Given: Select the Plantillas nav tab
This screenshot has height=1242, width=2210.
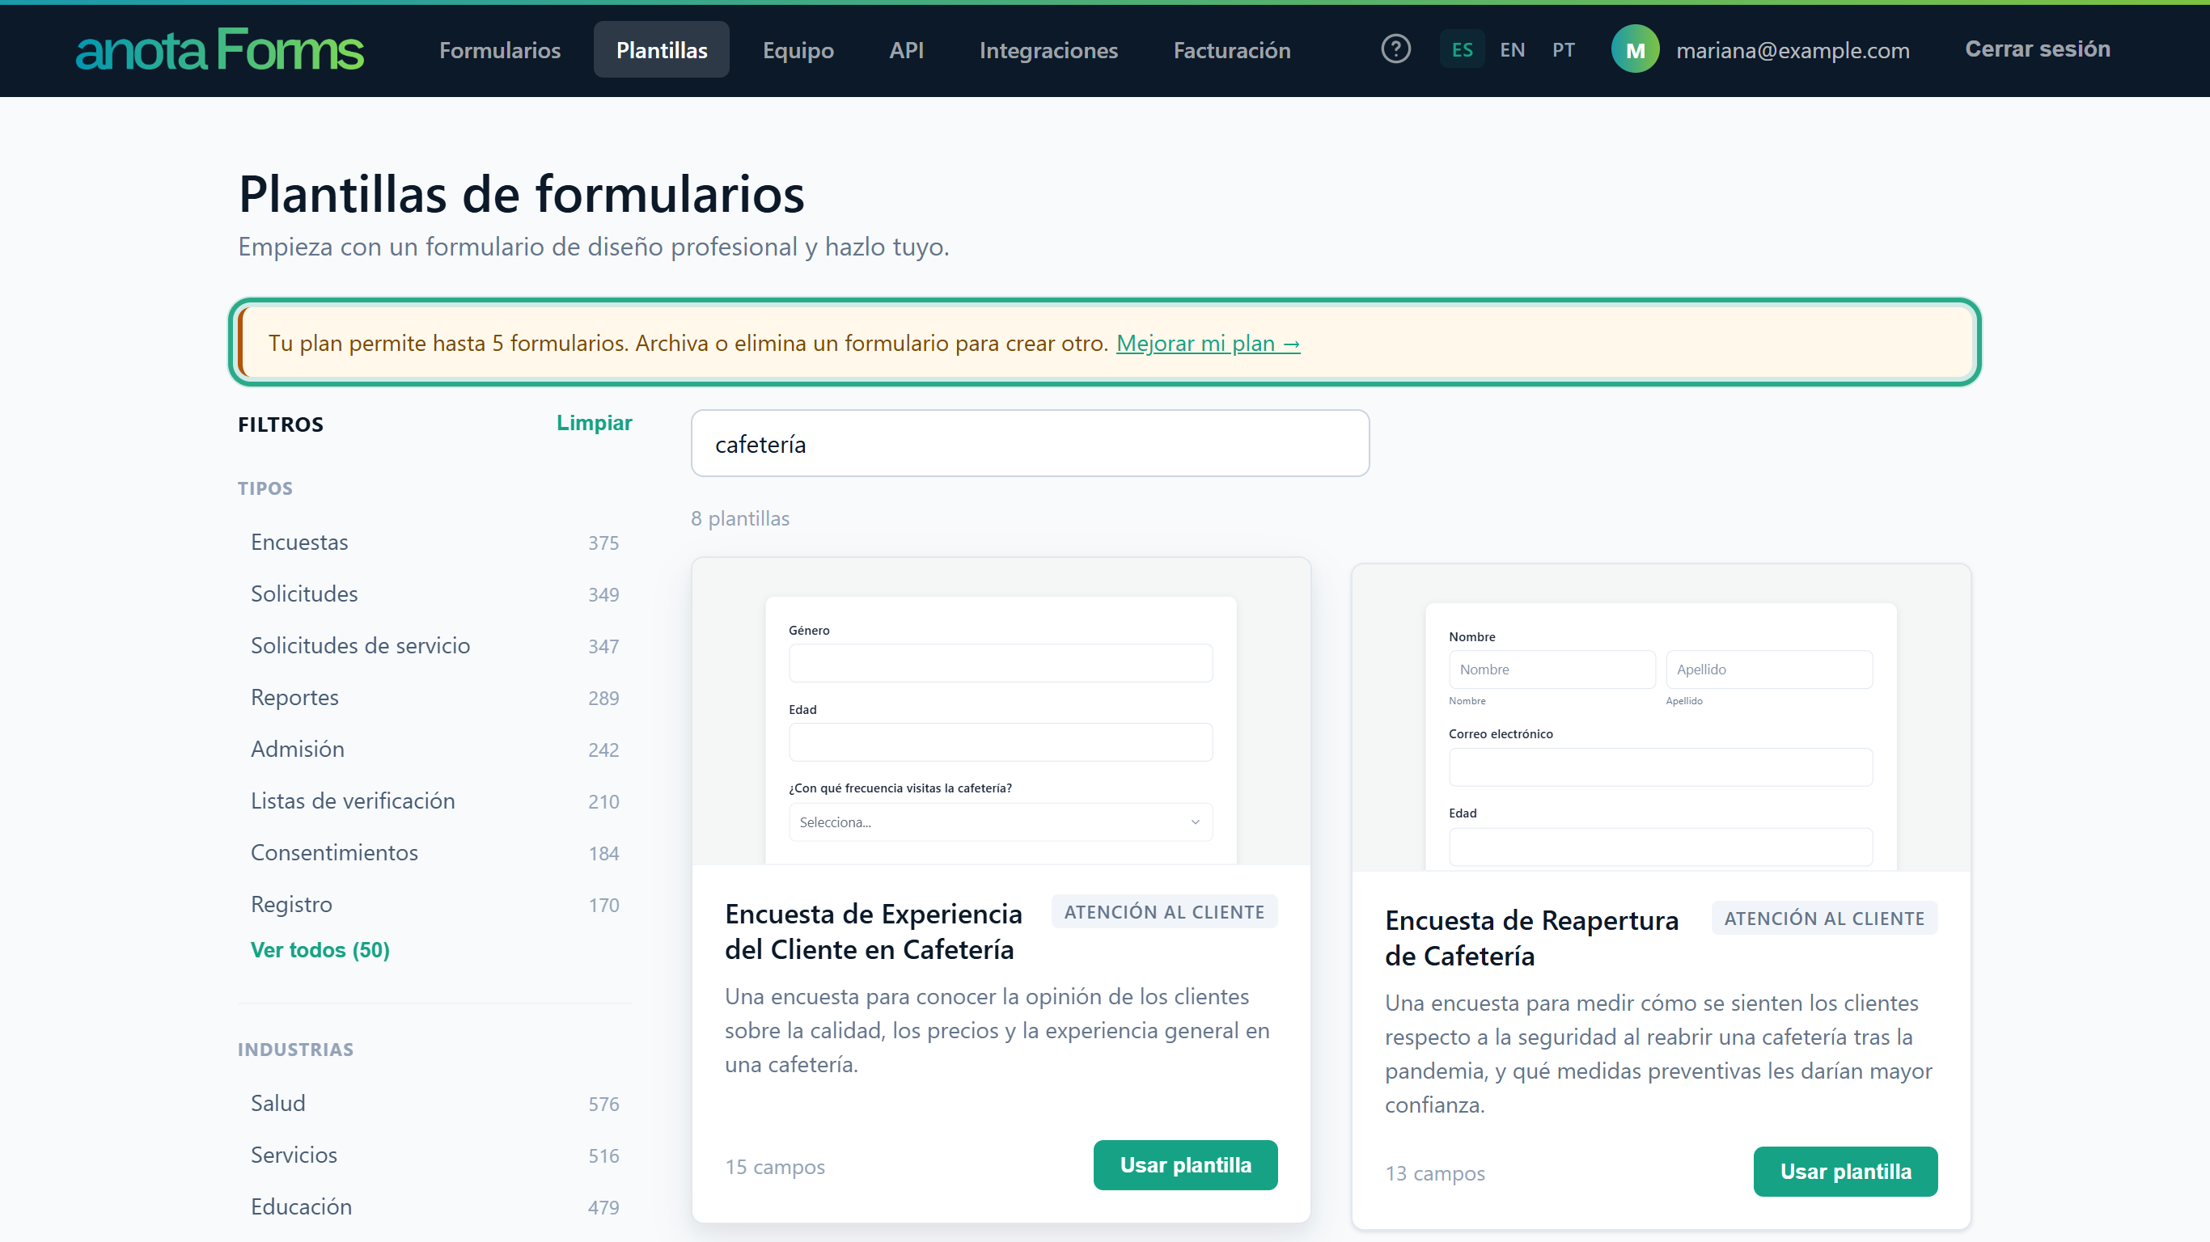Looking at the screenshot, I should [662, 50].
